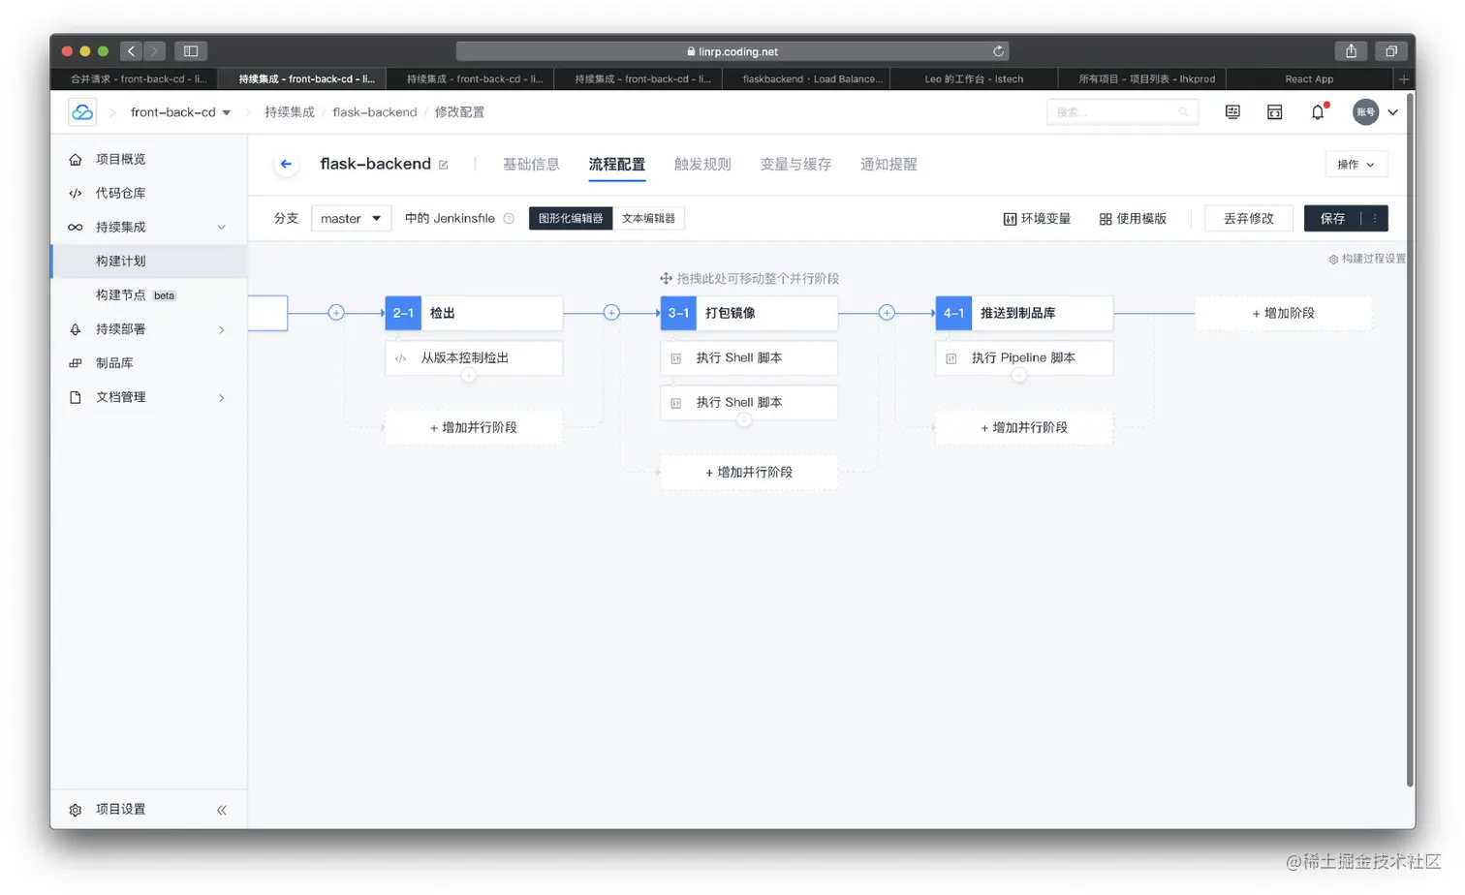Toggle the Safari sidebar button
Image resolution: width=1465 pixels, height=895 pixels.
(191, 51)
